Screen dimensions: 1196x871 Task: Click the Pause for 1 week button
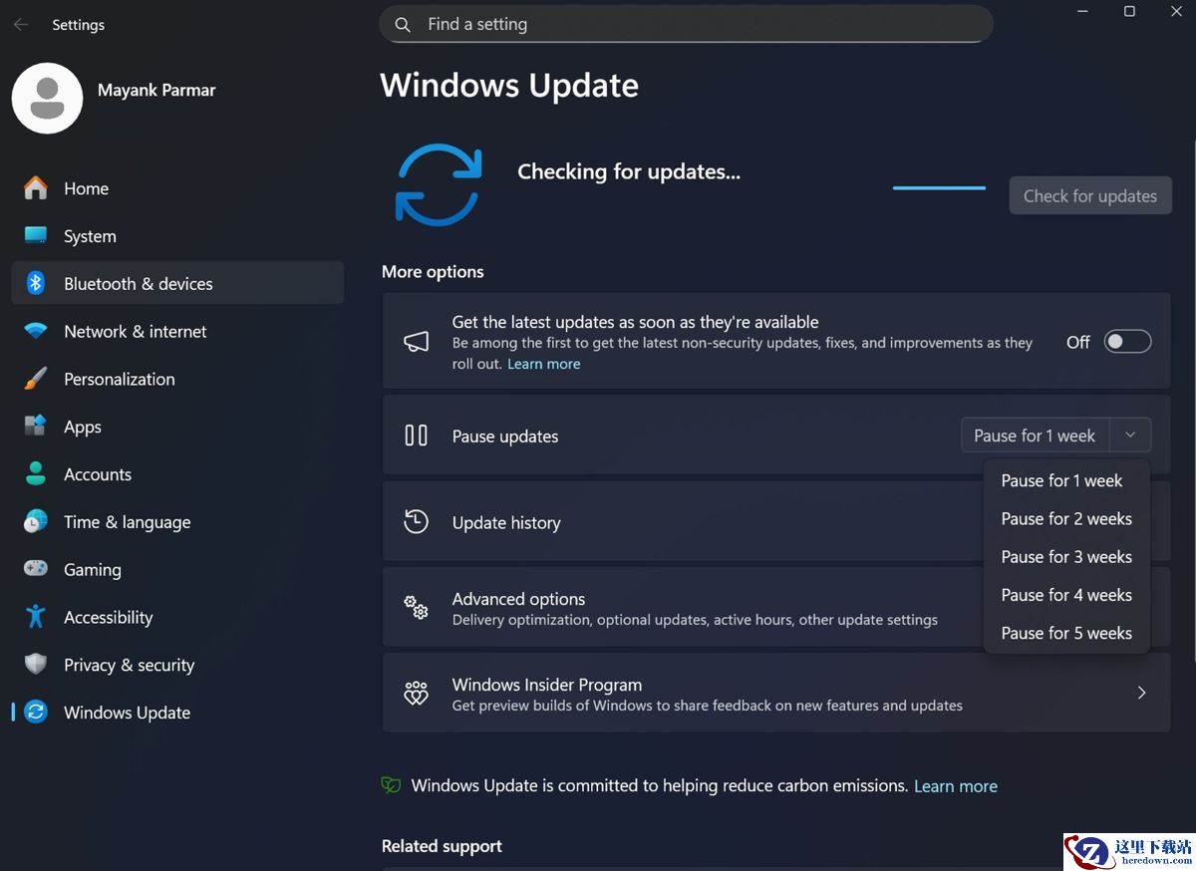1035,435
